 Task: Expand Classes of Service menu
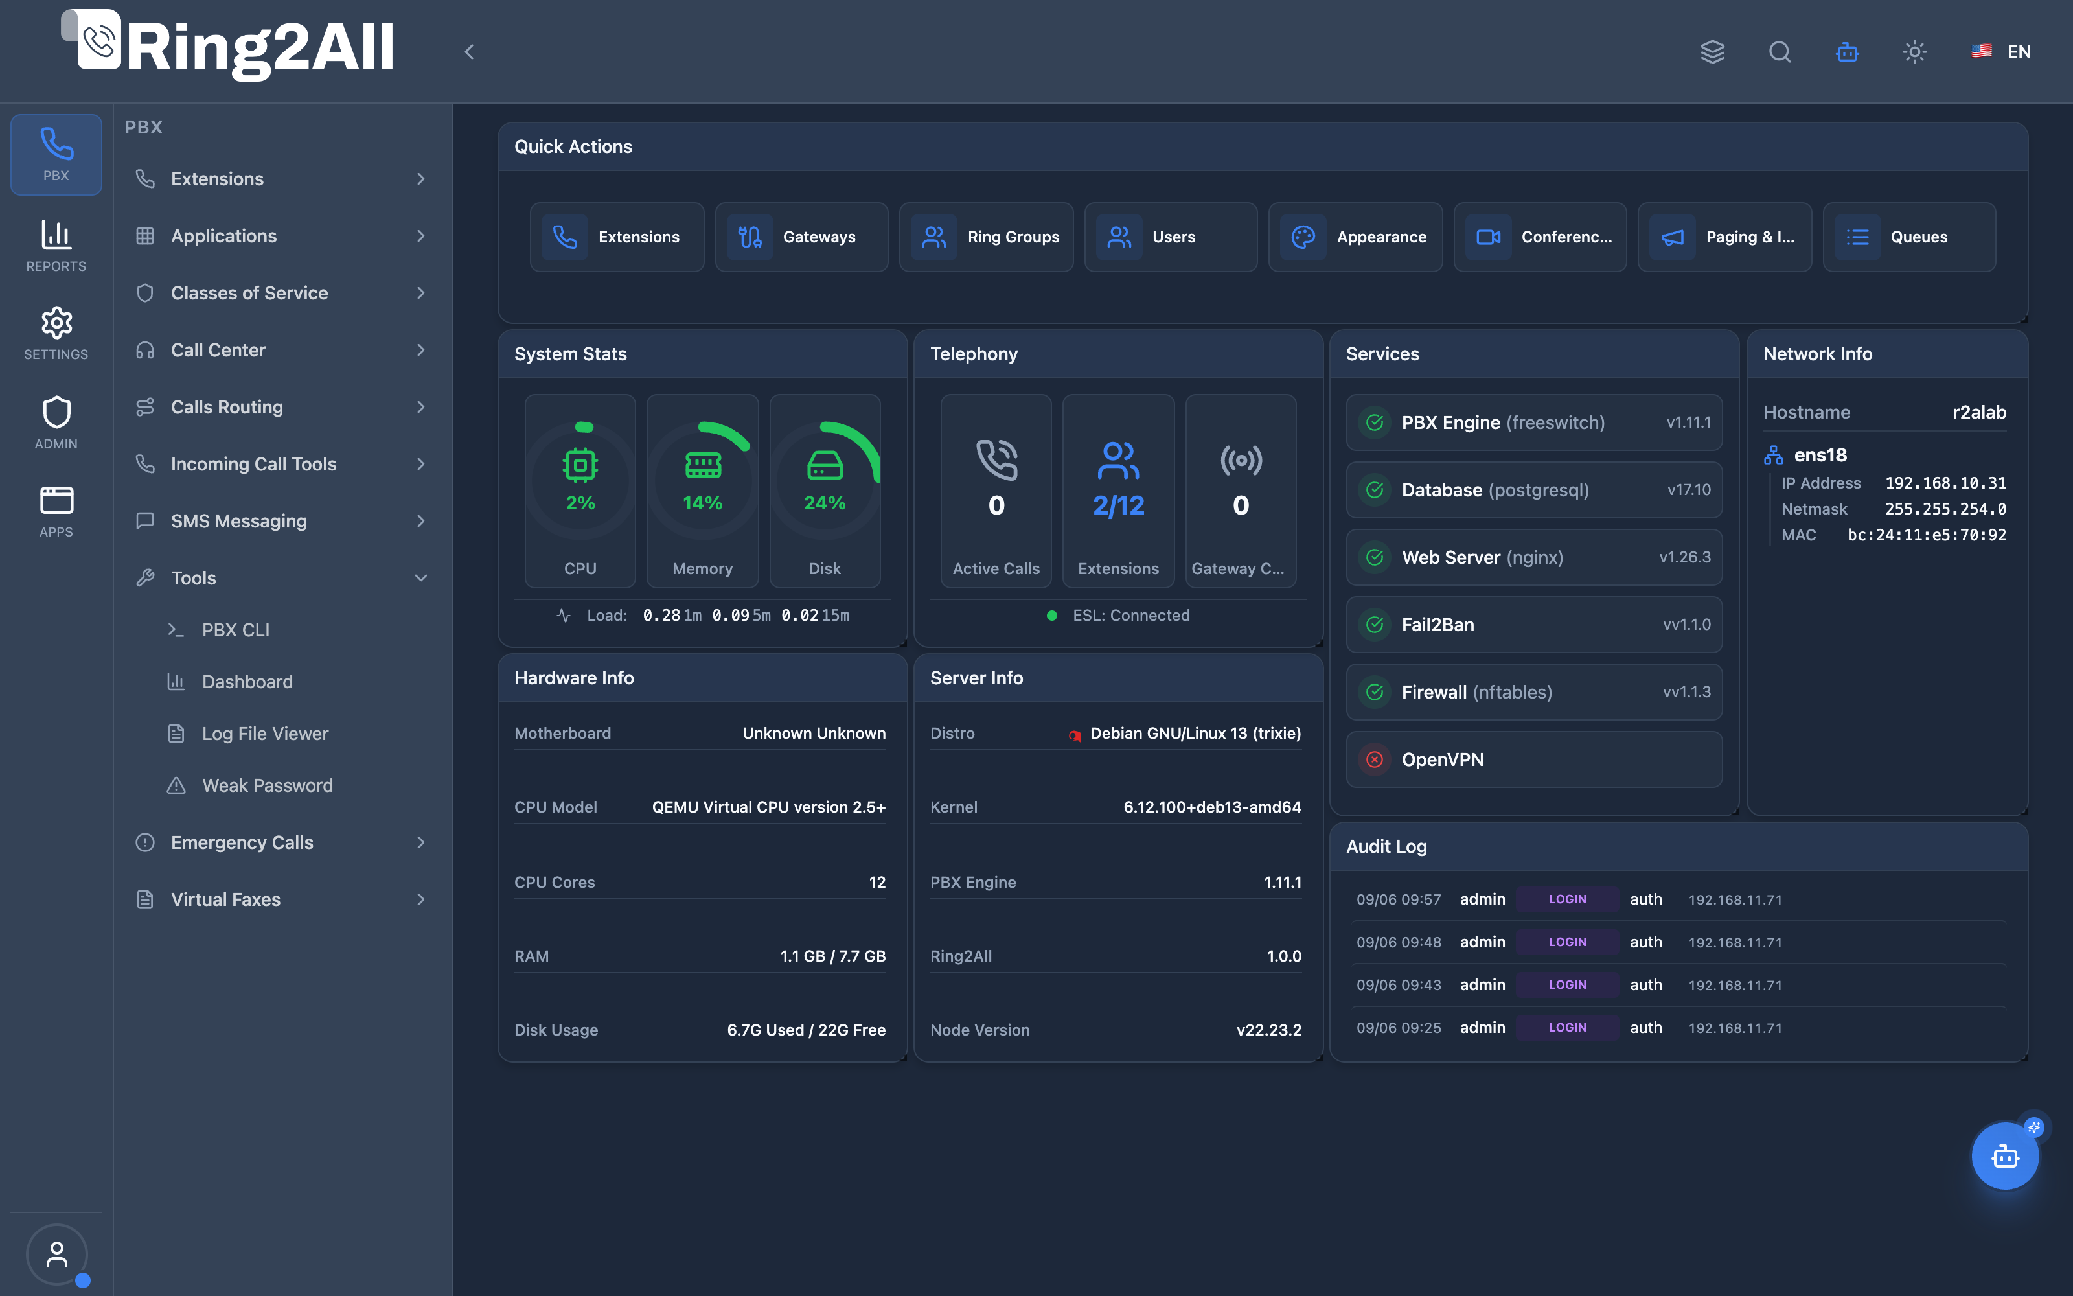(x=282, y=293)
